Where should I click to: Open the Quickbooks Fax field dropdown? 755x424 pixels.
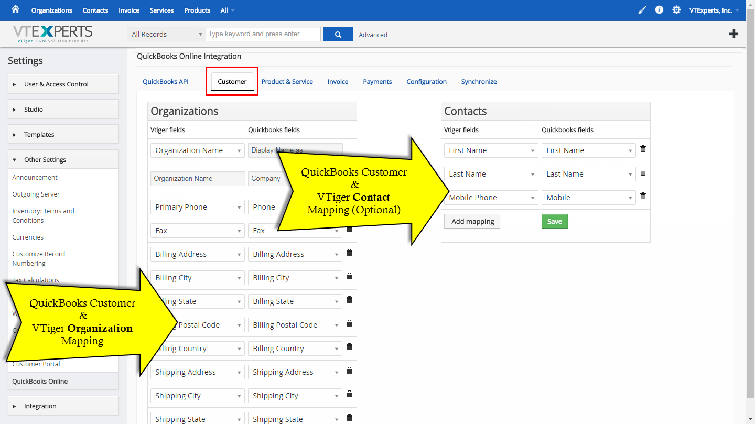(295, 231)
